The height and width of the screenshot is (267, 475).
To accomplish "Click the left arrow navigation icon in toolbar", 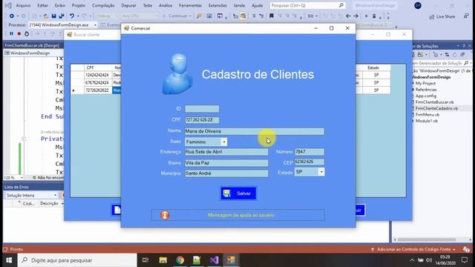I will (x=348, y=16).
